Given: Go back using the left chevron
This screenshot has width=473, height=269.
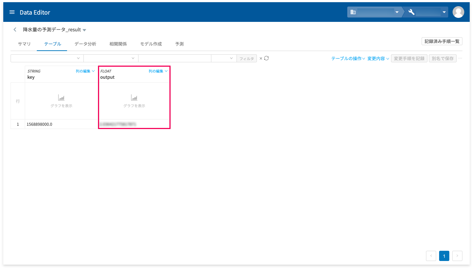Looking at the screenshot, I should [15, 30].
